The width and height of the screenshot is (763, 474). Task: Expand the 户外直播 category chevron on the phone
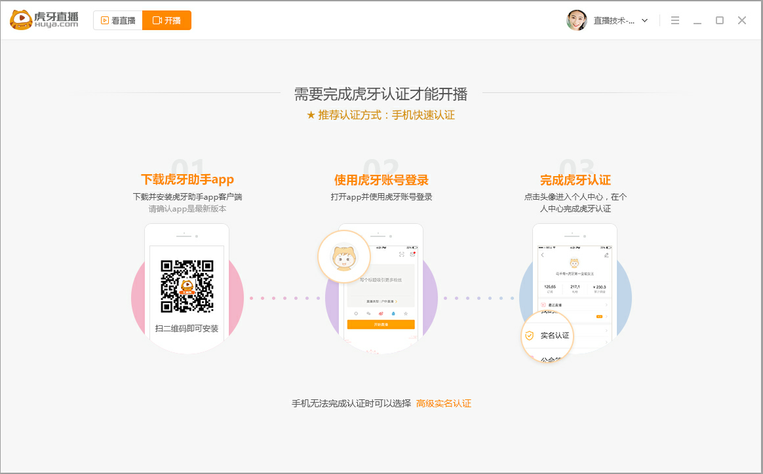tap(397, 301)
